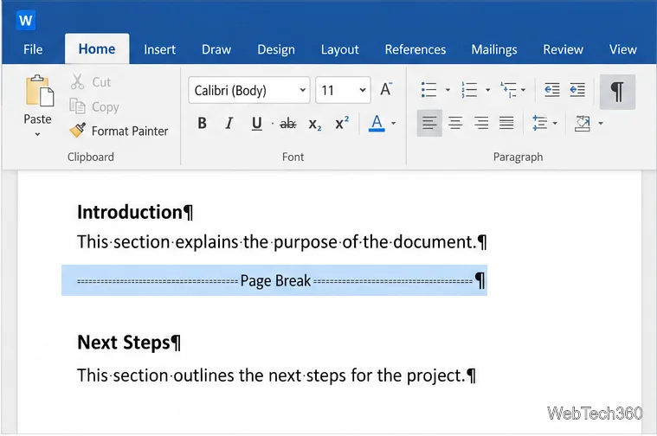Open the View tab
The image size is (657, 436).
pyautogui.click(x=622, y=49)
